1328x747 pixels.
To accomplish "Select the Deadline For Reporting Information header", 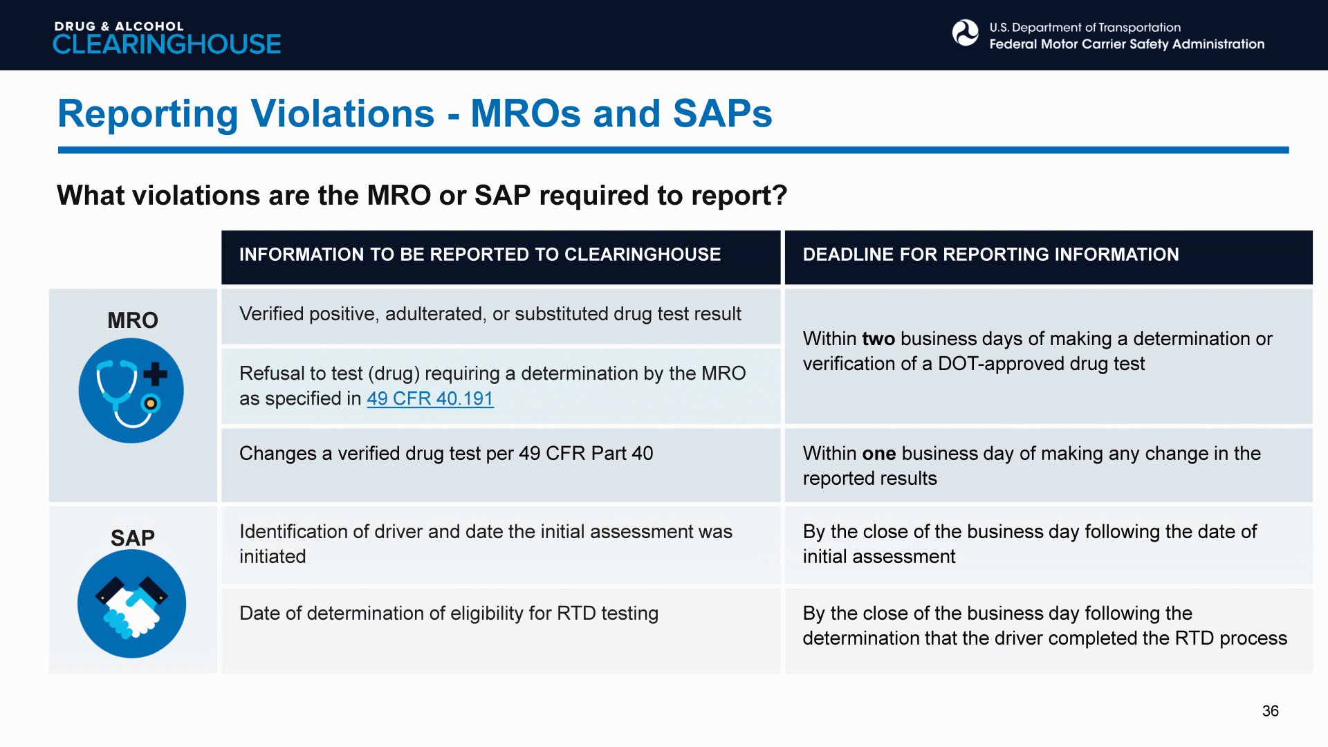I will pyautogui.click(x=990, y=255).
